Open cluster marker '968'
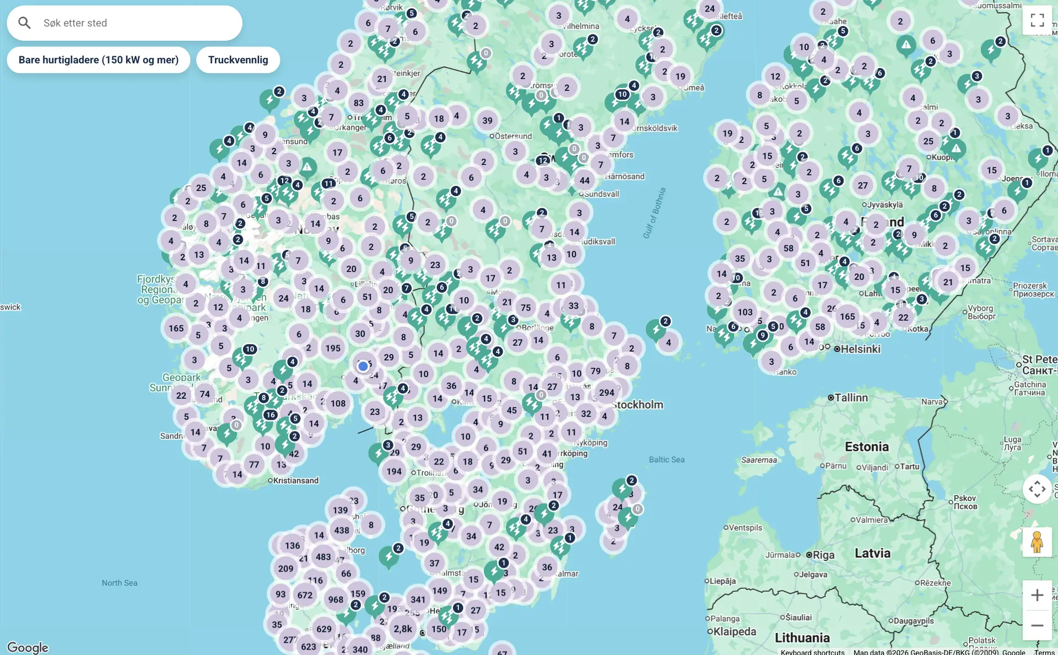1058x655 pixels. tap(336, 599)
